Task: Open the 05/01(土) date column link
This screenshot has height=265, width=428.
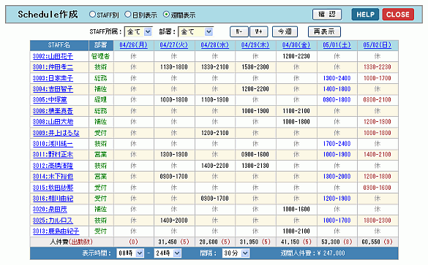Action: coord(337,45)
